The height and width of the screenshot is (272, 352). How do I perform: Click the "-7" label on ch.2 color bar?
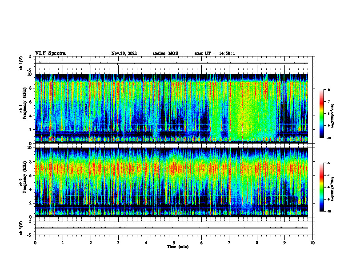[328, 175]
